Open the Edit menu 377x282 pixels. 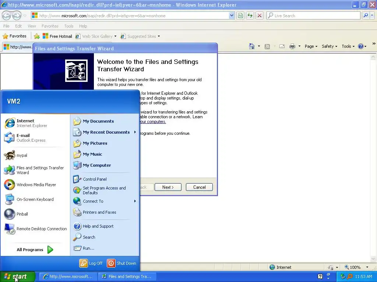[x=18, y=26]
